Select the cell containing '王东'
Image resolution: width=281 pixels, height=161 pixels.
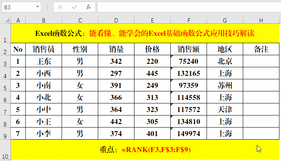tap(44, 61)
